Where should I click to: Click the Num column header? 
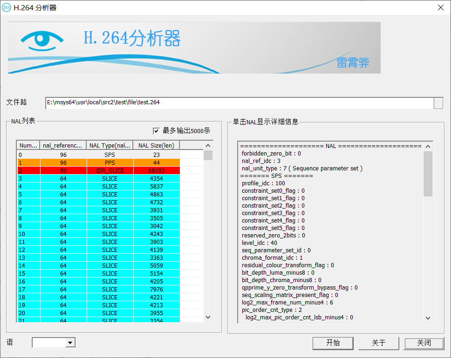coord(27,145)
